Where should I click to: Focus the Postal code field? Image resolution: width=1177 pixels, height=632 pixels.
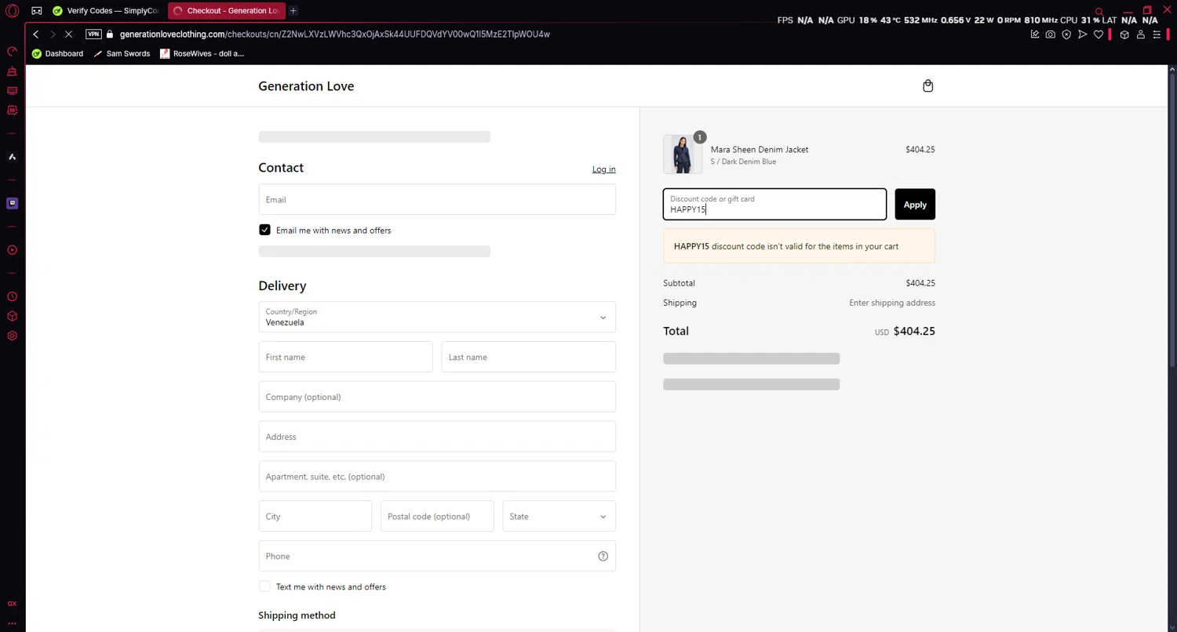pos(437,516)
